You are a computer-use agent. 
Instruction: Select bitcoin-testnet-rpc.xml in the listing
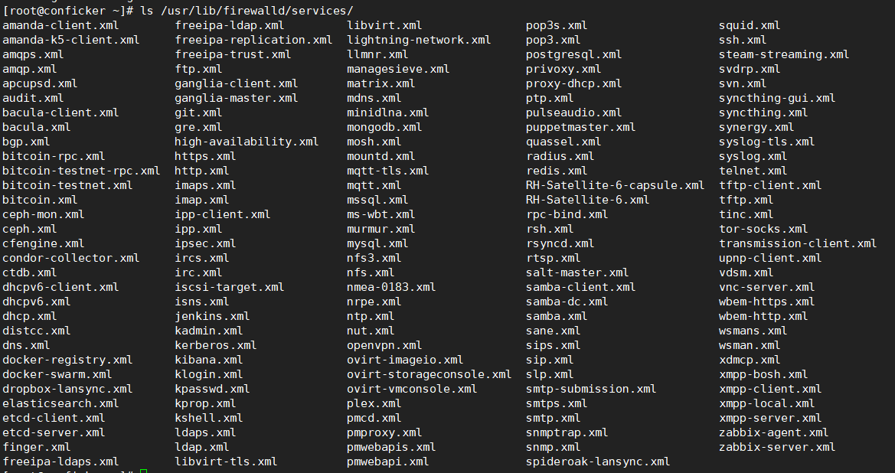tap(81, 171)
